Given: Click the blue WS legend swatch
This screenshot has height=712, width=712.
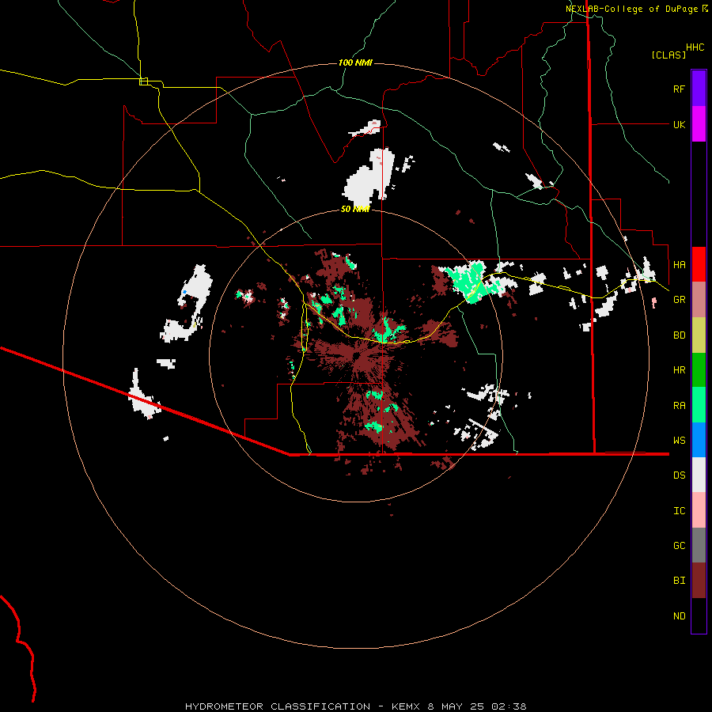Looking at the screenshot, I should pyautogui.click(x=699, y=440).
